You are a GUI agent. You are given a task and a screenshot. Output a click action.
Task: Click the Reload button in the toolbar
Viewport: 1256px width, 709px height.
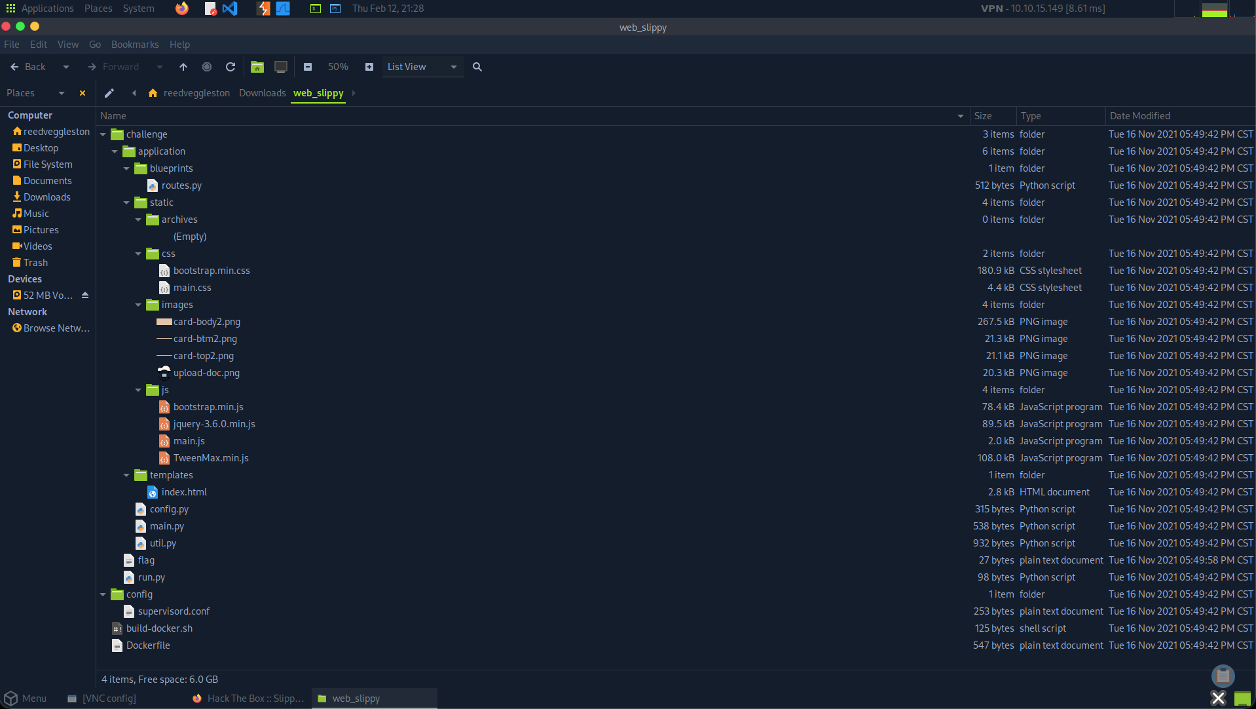coord(231,67)
